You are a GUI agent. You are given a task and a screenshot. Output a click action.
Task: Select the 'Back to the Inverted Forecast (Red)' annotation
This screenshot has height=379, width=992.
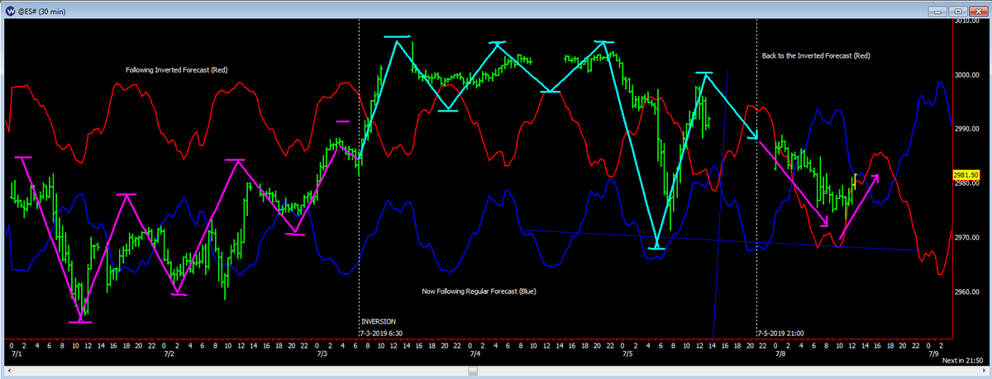tap(816, 55)
